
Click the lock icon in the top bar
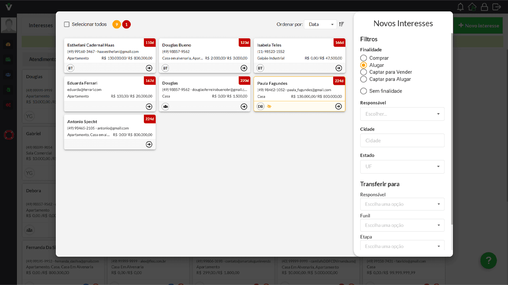point(484,7)
